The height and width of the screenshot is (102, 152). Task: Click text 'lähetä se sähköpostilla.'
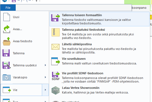[78, 52]
